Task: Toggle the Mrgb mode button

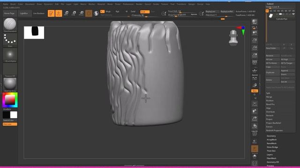Action: (x=108, y=12)
